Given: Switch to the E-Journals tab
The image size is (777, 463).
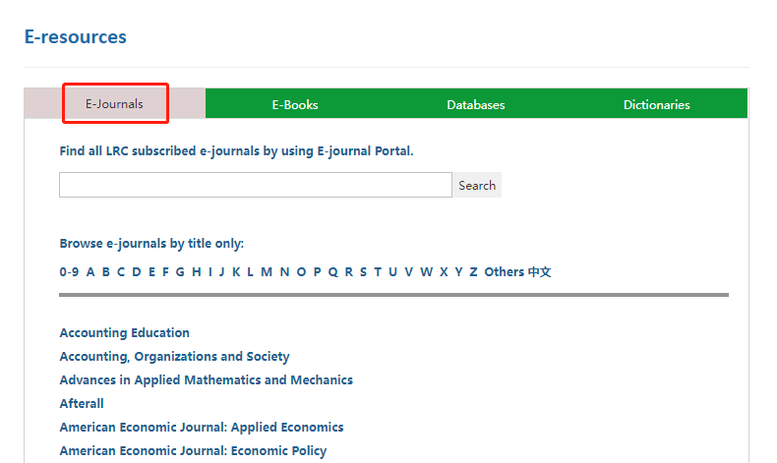Looking at the screenshot, I should tap(114, 104).
